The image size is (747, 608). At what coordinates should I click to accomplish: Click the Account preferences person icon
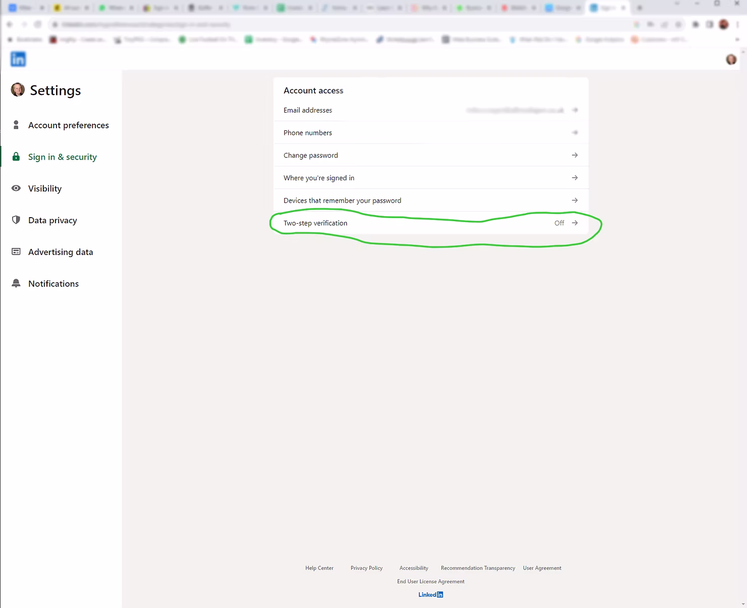point(16,125)
